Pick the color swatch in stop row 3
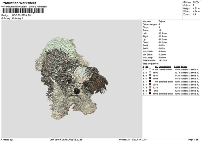Screen dimensions: 201x142 pyautogui.click(x=150, y=75)
